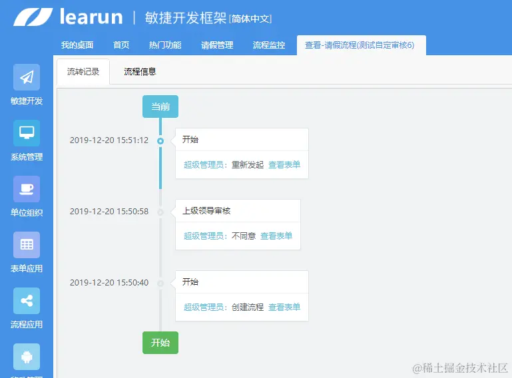Switch to 流程信息 sub-tab
Image resolution: width=512 pixels, height=378 pixels.
pos(140,71)
